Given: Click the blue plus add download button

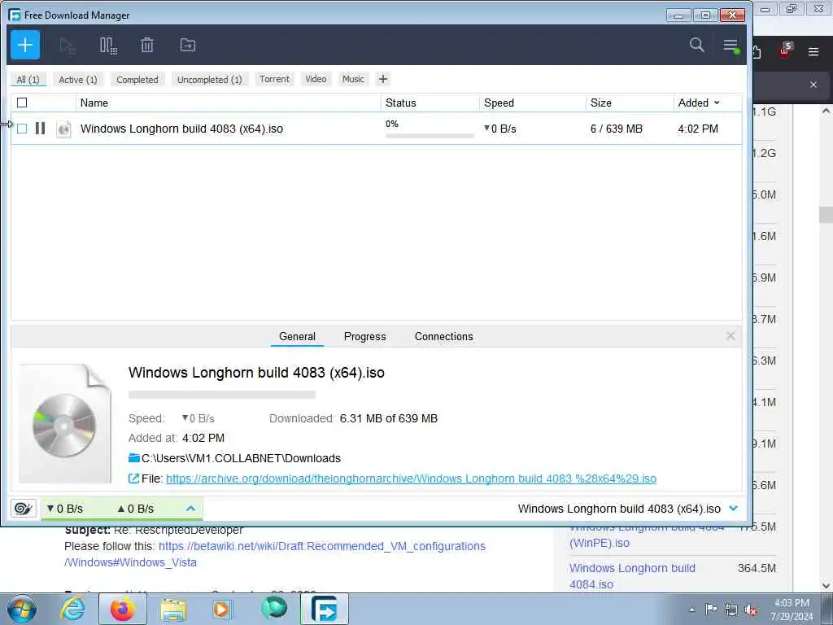Looking at the screenshot, I should tap(25, 45).
